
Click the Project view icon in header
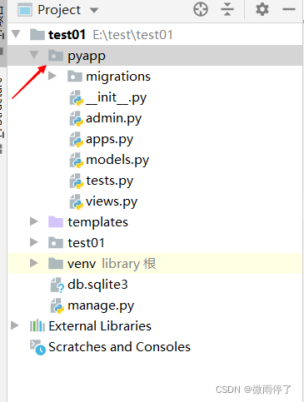point(25,10)
